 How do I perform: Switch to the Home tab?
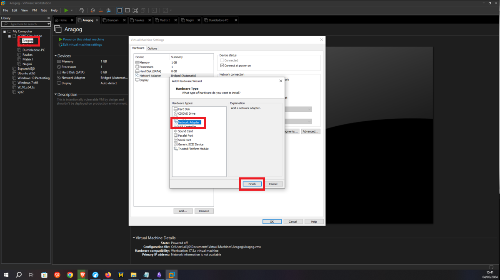(x=63, y=20)
